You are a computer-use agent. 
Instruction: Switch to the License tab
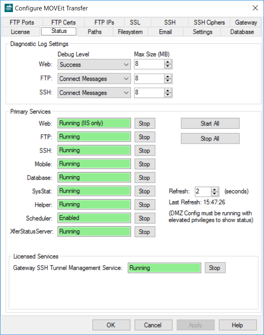coord(20,32)
